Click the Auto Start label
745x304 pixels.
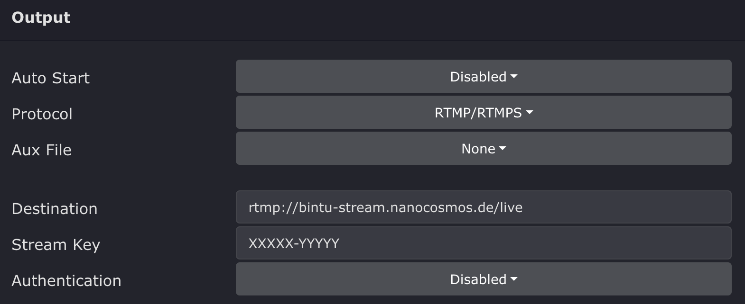[x=51, y=78]
